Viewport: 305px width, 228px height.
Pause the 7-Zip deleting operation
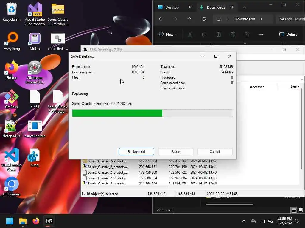[x=175, y=152]
